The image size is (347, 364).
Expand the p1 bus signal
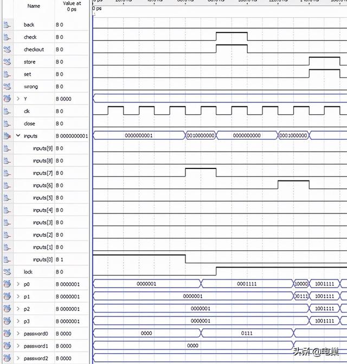(x=18, y=296)
